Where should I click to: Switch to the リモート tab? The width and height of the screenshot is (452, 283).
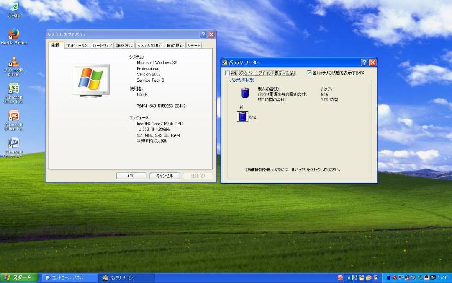click(x=194, y=45)
